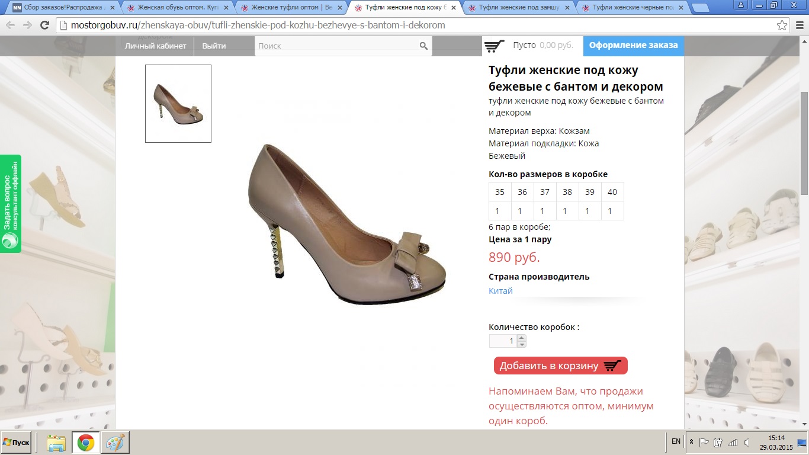This screenshot has width=809, height=455.
Task: Open the Action Center flag icon
Action: 704,442
